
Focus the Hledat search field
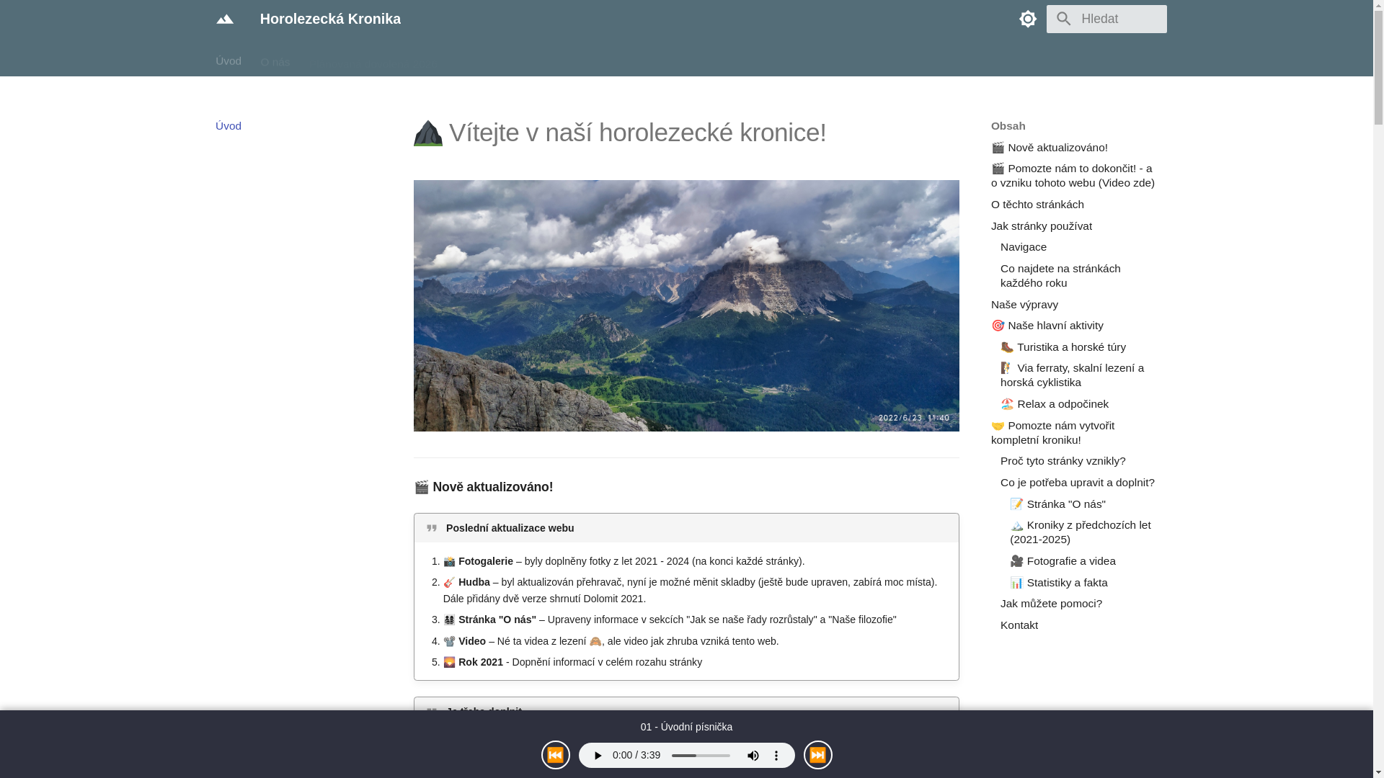pos(1106,19)
